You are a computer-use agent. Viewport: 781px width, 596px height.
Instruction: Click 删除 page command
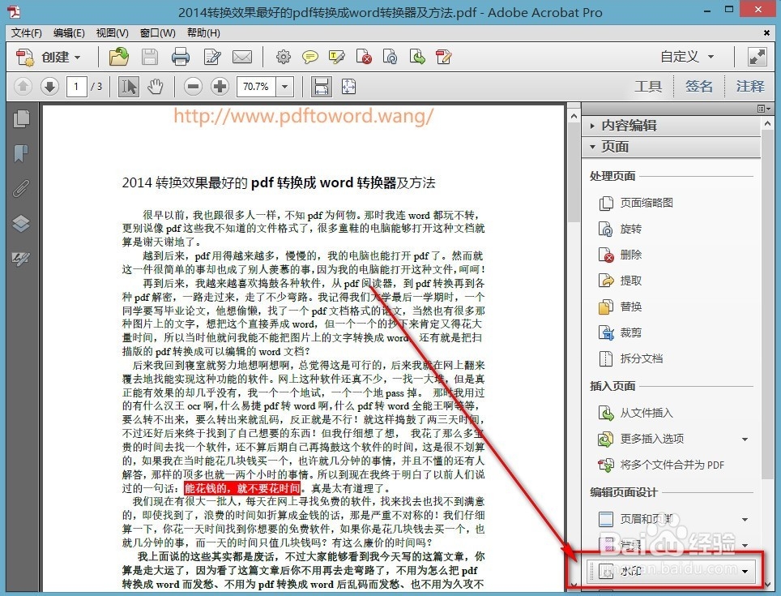tap(620, 255)
